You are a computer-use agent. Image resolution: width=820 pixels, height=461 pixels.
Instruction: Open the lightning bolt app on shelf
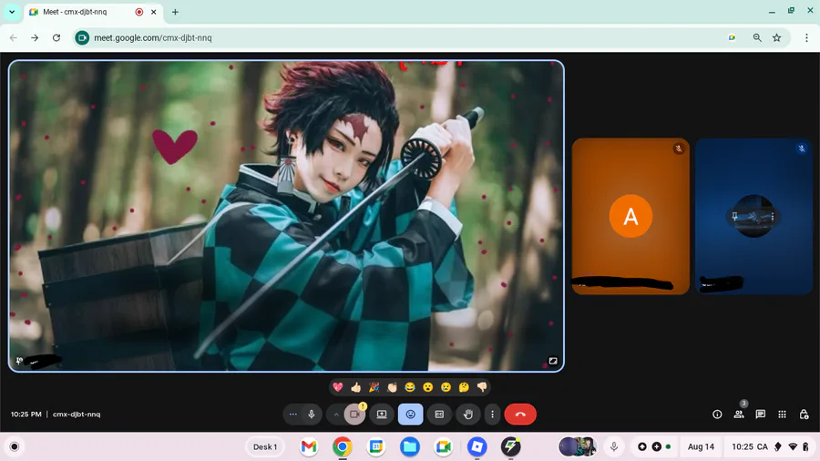(510, 447)
